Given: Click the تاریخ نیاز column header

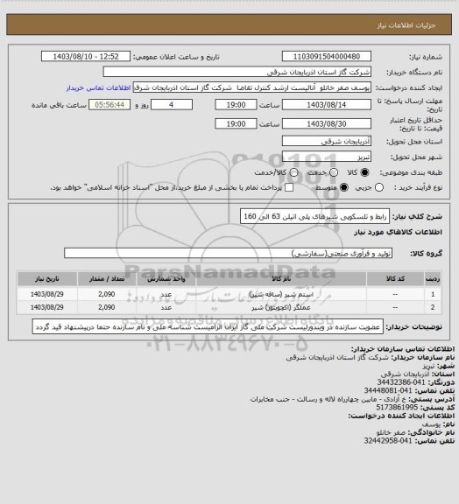Looking at the screenshot, I should [x=47, y=278].
